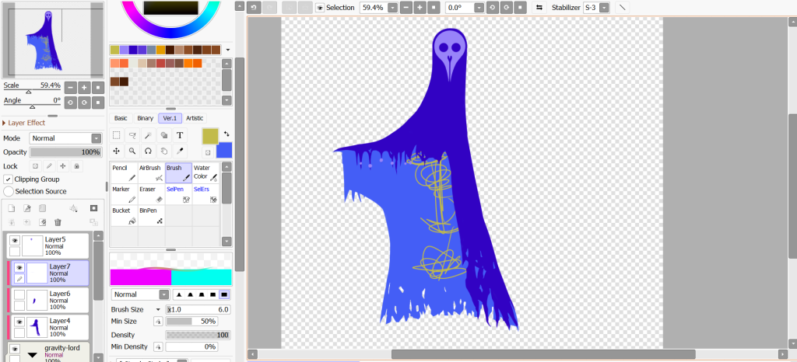The width and height of the screenshot is (797, 362).
Task: Toggle the lock all padlock icon
Action: pyautogui.click(x=76, y=165)
